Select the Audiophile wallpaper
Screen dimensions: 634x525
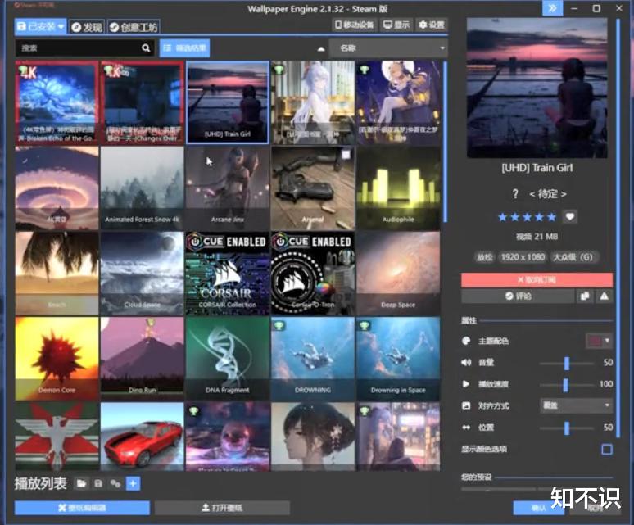coord(398,188)
